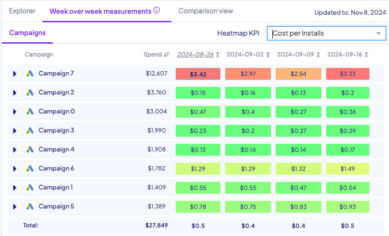Sort by the 2024-09-02 column arrows

[x=268, y=55]
